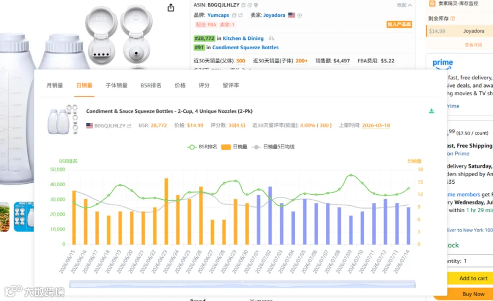Open the 子体销量 tab
The height and width of the screenshot is (301, 493).
click(117, 85)
